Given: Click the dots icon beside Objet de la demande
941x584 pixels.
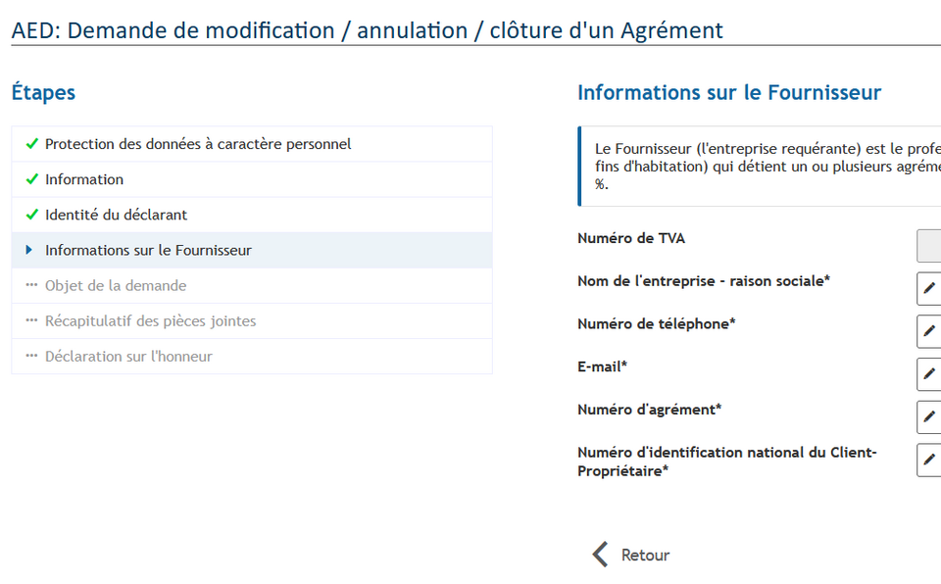Looking at the screenshot, I should pyautogui.click(x=31, y=285).
